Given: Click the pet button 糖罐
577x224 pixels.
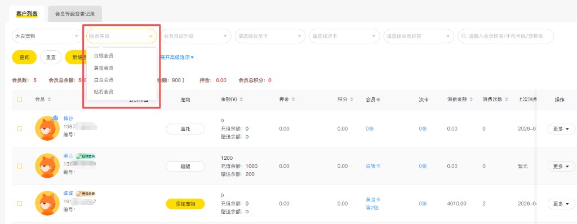Looking at the screenshot, I should (185, 166).
